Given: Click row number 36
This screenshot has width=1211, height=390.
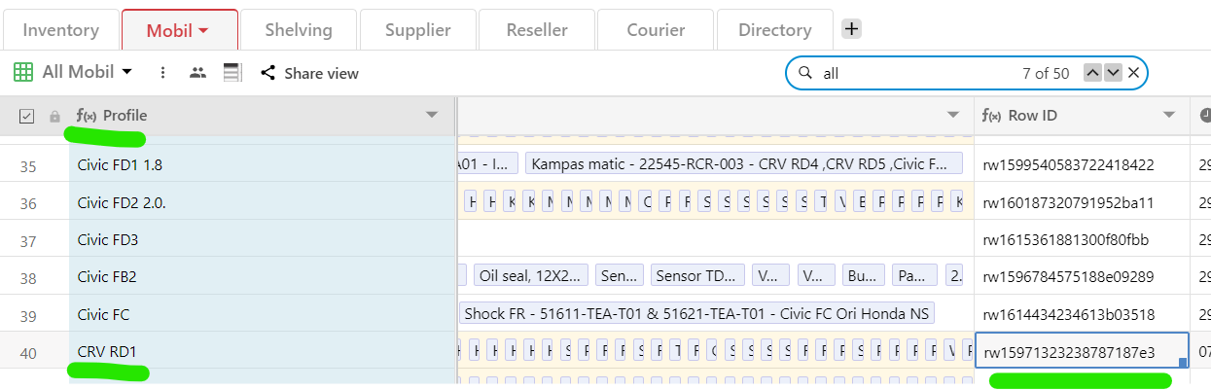Looking at the screenshot, I should [28, 203].
